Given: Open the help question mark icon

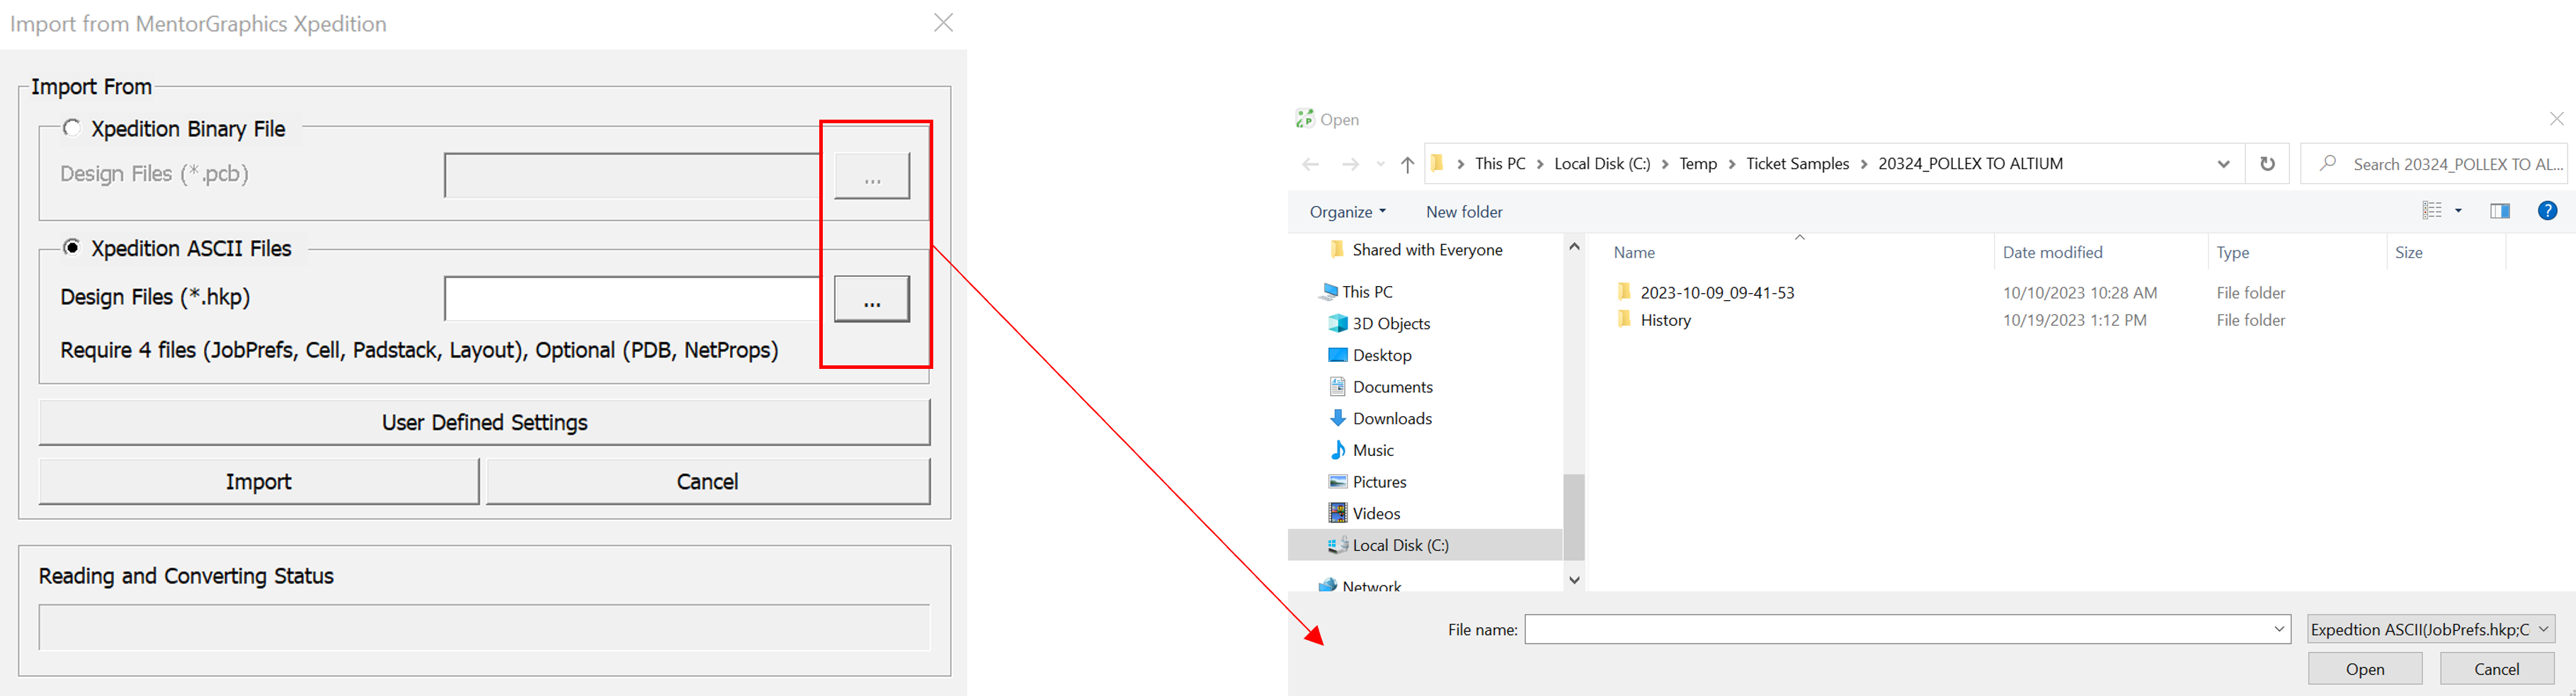Looking at the screenshot, I should pyautogui.click(x=2547, y=211).
